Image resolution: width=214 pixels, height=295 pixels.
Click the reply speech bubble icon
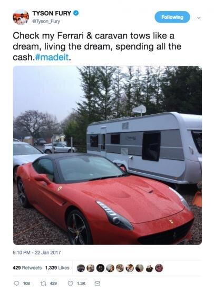(16, 283)
